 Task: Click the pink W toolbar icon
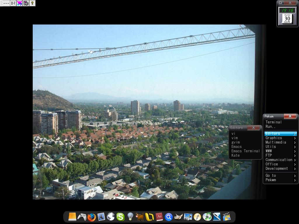click(x=20, y=3)
